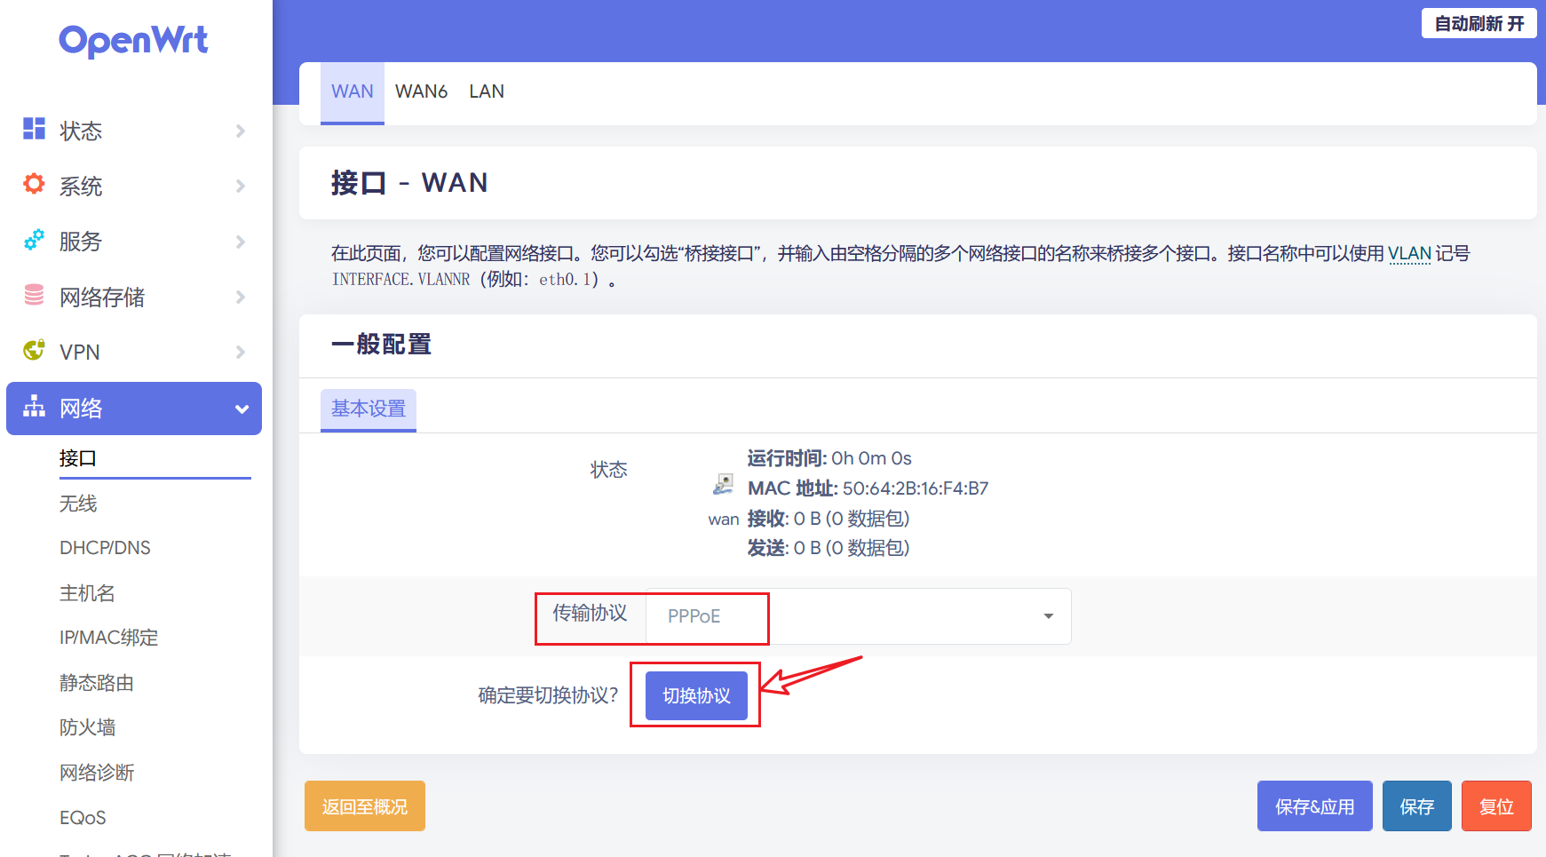Switch to the LAN tab
Screen dimensions: 1546x857
[x=487, y=91]
